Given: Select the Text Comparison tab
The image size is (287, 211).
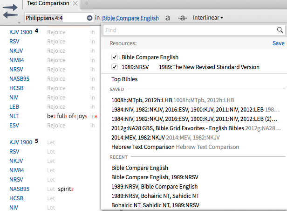Looking at the screenshot, I should coord(48,3).
